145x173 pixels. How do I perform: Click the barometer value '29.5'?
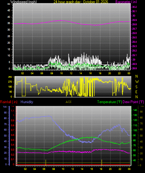[x=134, y=37]
